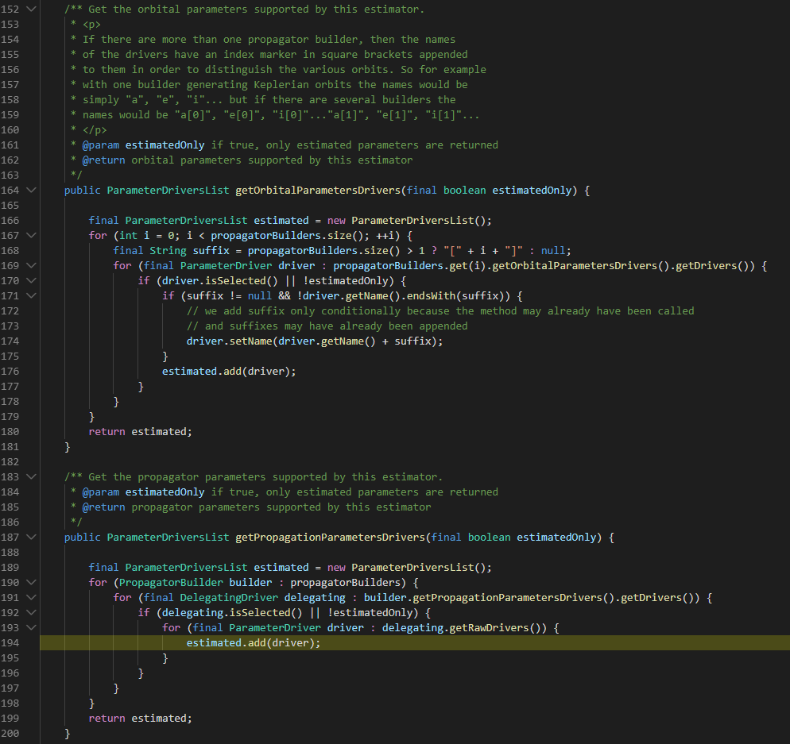Click the 'int i = 0' initializer on line 167
This screenshot has height=744, width=790.
[146, 236]
